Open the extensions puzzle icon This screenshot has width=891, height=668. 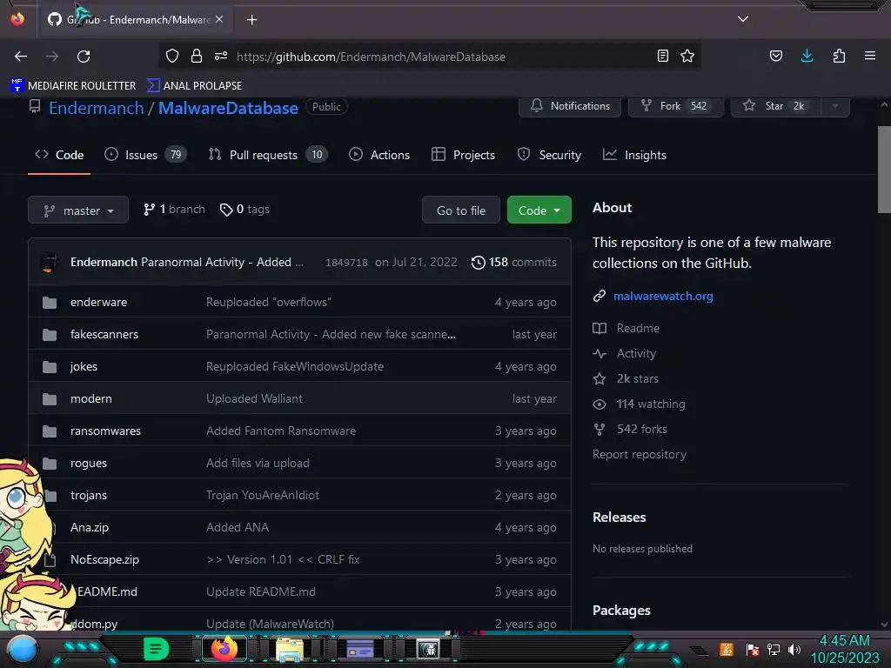click(x=839, y=56)
